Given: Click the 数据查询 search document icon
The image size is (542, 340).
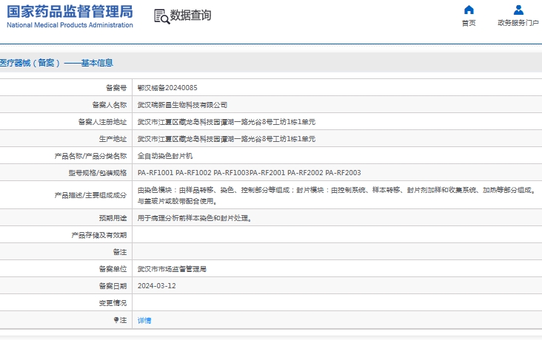Looking at the screenshot, I should [x=161, y=16].
